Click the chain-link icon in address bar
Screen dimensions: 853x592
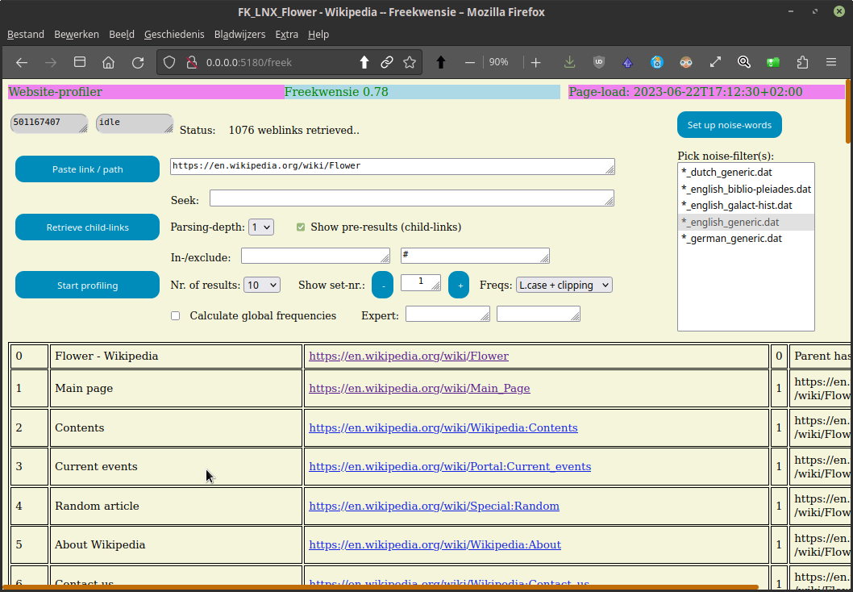[x=387, y=63]
